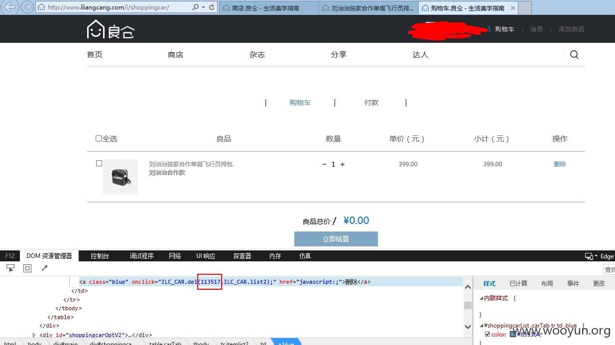Click the browser back arrow button

click(x=10, y=7)
